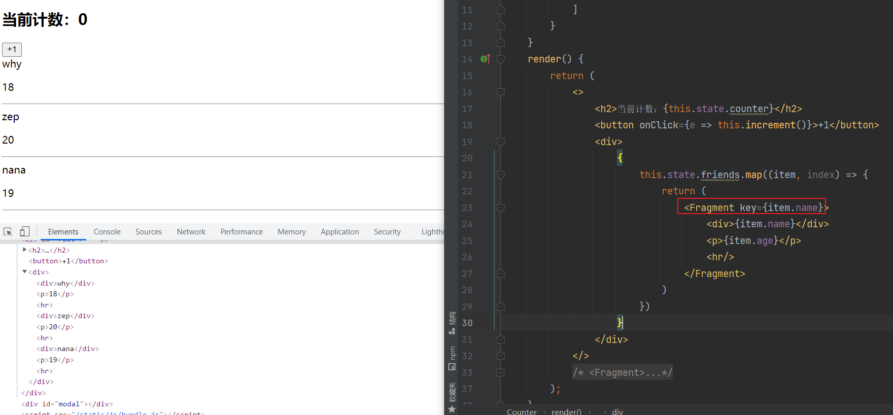
Task: Click line number 21 in the gutter
Action: point(467,175)
